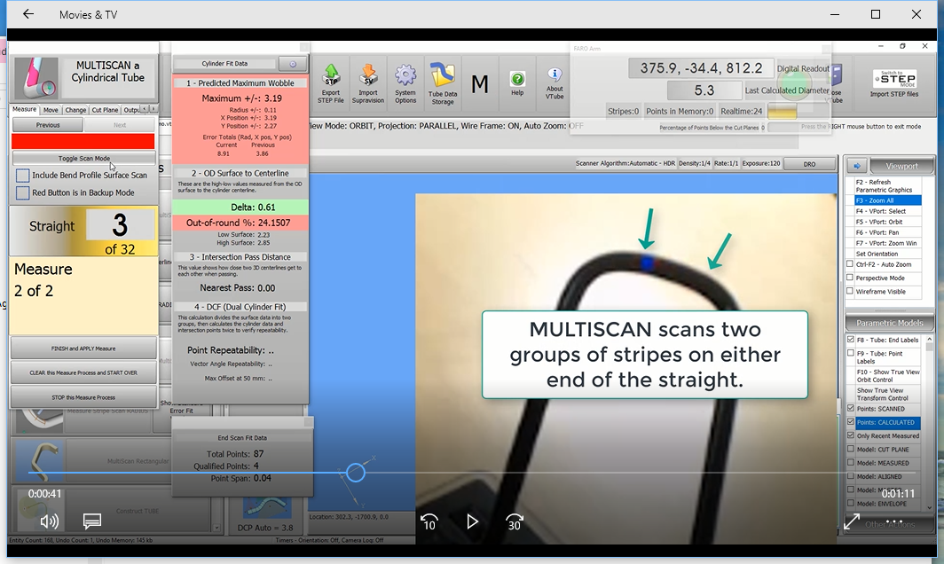Click FINISH and APPLY Measure
This screenshot has width=944, height=564.
pos(83,349)
